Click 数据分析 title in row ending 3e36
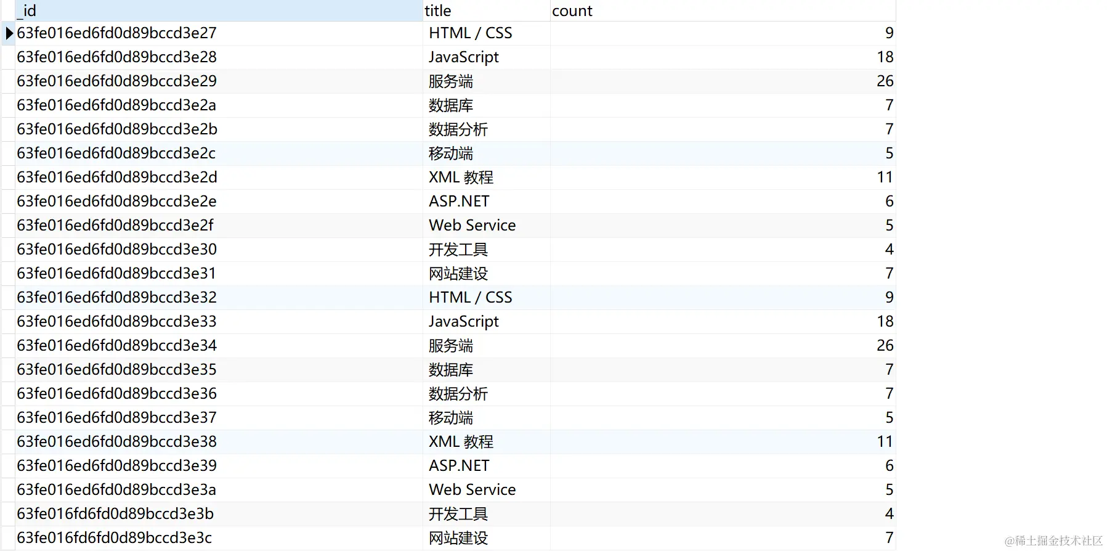 tap(486, 394)
